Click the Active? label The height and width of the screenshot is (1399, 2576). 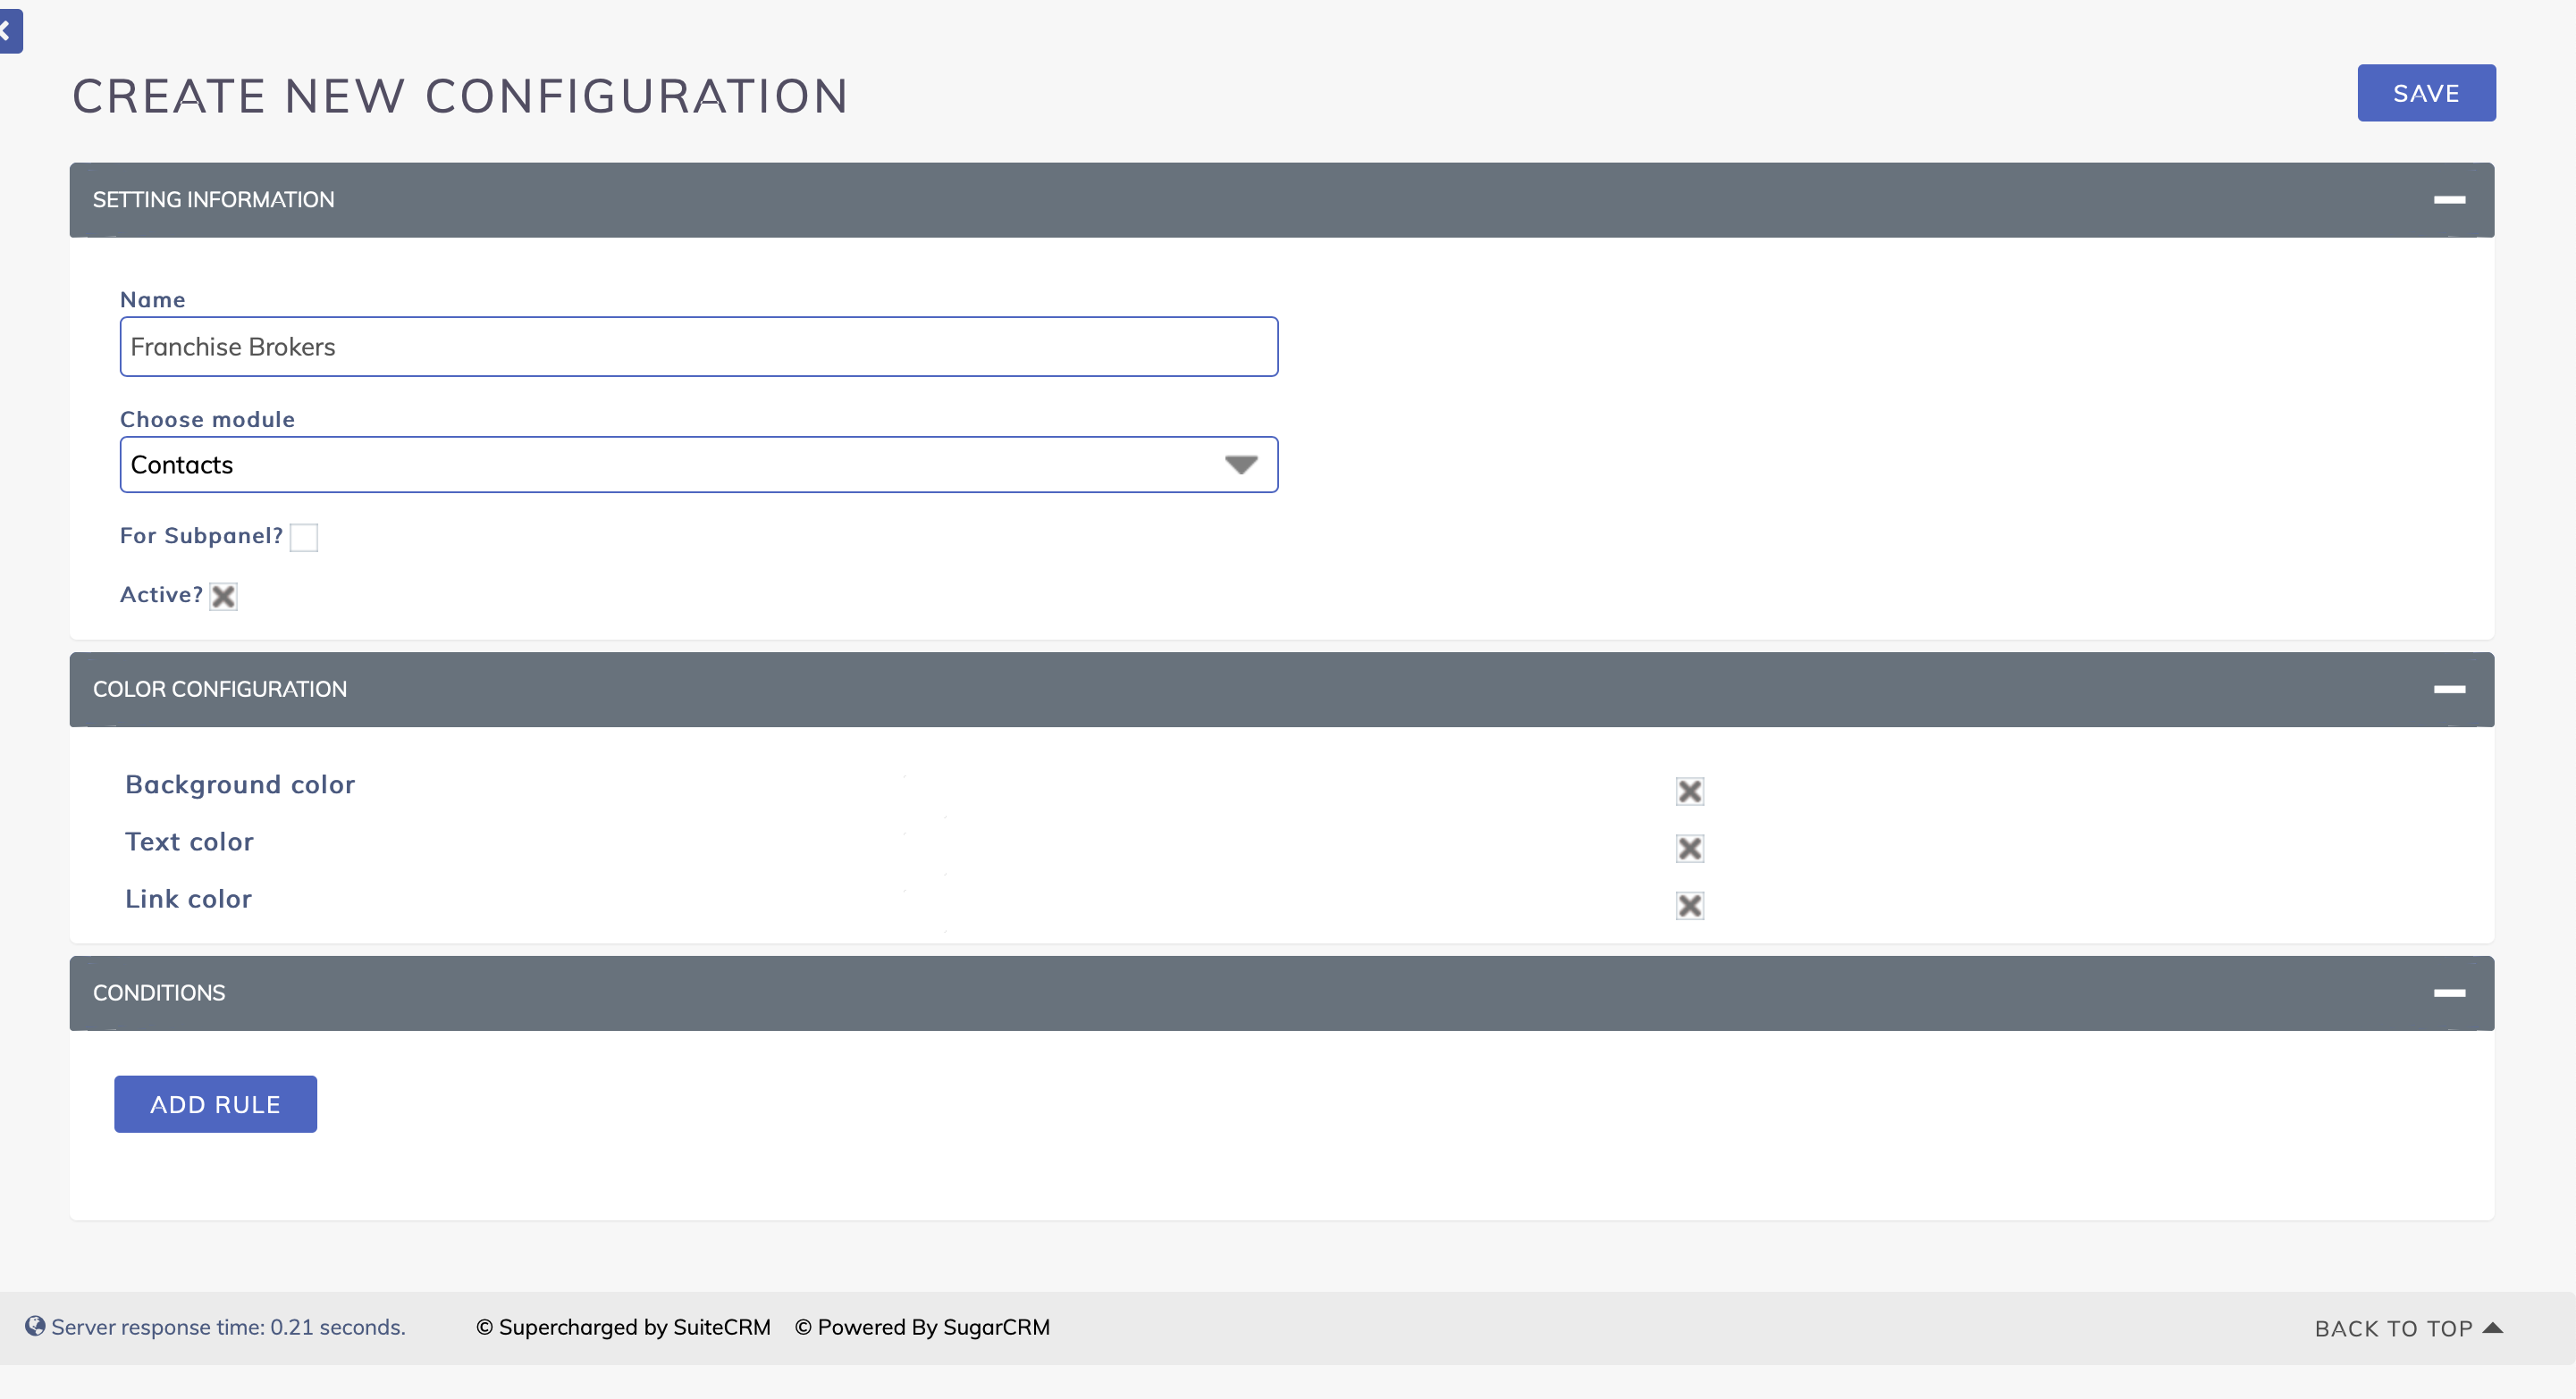(x=161, y=595)
